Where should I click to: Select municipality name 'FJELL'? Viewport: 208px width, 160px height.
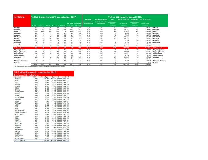pyautogui.click(x=17, y=118)
